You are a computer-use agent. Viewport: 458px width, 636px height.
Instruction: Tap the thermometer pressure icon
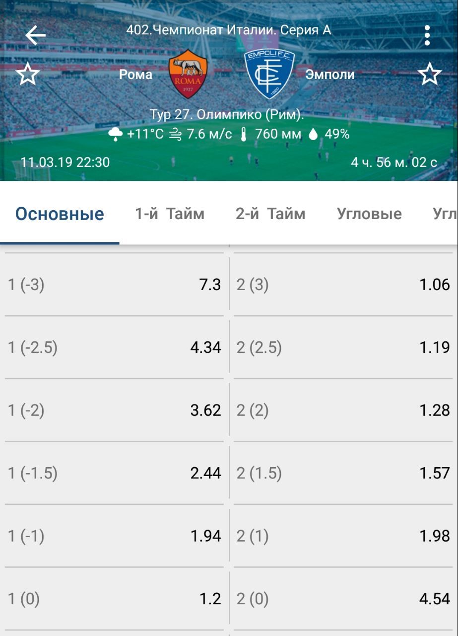[x=243, y=134]
